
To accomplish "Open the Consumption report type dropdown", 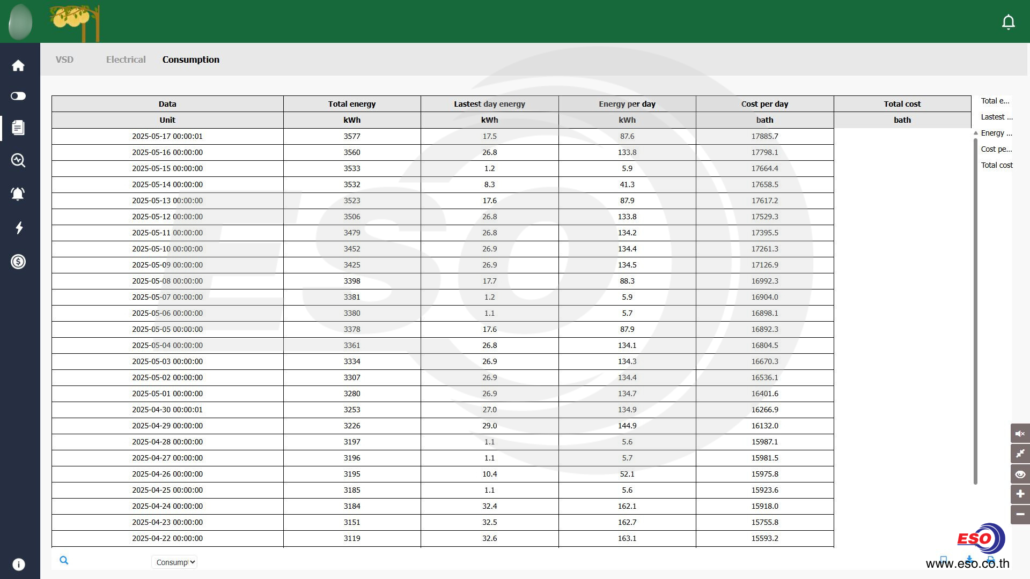I will click(x=174, y=562).
